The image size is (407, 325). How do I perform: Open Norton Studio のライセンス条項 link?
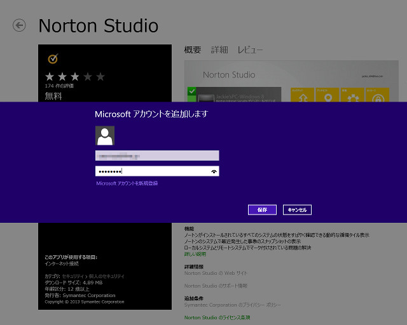(x=217, y=317)
